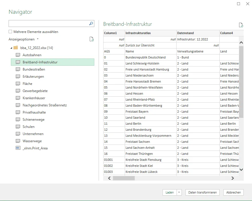The height and width of the screenshot is (201, 252).
Task: Click the 'Bundesrepublik Deutschland' cell
Action: 151,57
